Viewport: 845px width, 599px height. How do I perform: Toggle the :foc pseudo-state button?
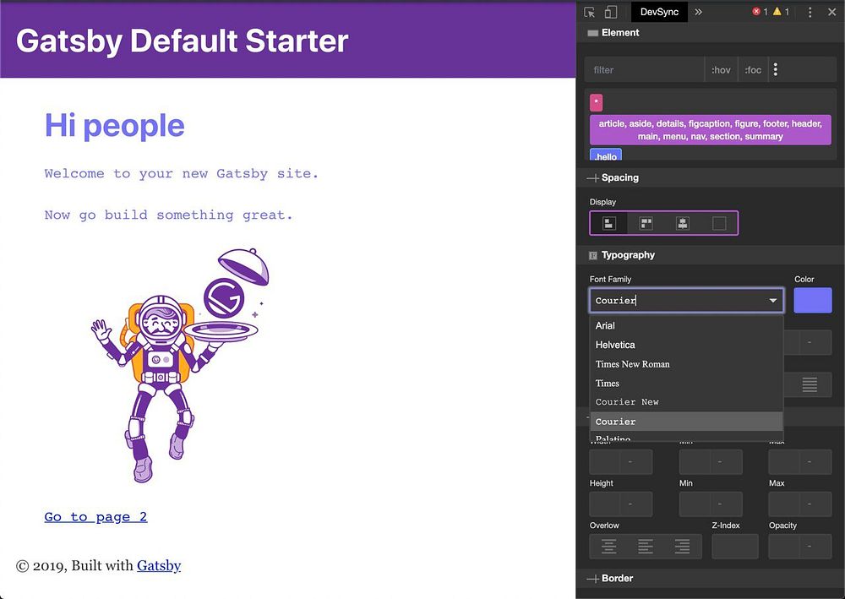[x=753, y=69]
